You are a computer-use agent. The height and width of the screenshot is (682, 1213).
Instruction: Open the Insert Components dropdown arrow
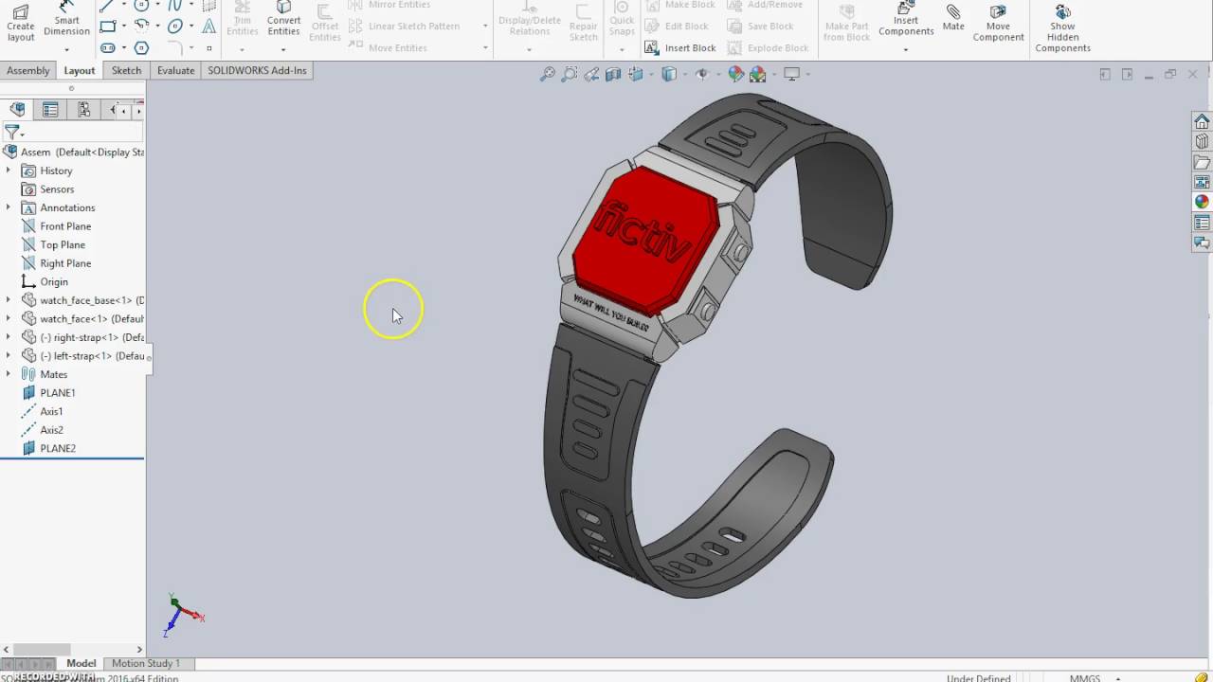906,48
